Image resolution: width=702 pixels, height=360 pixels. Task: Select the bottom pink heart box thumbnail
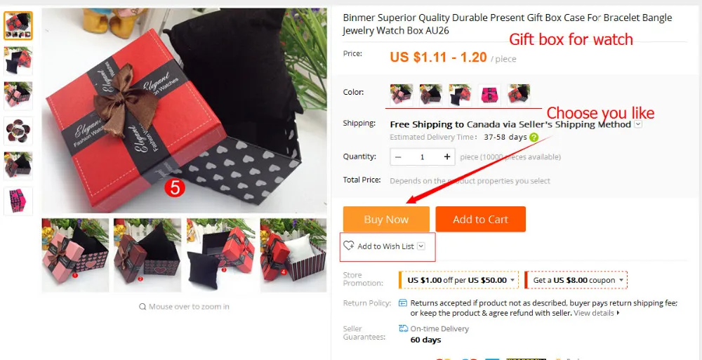[18, 201]
